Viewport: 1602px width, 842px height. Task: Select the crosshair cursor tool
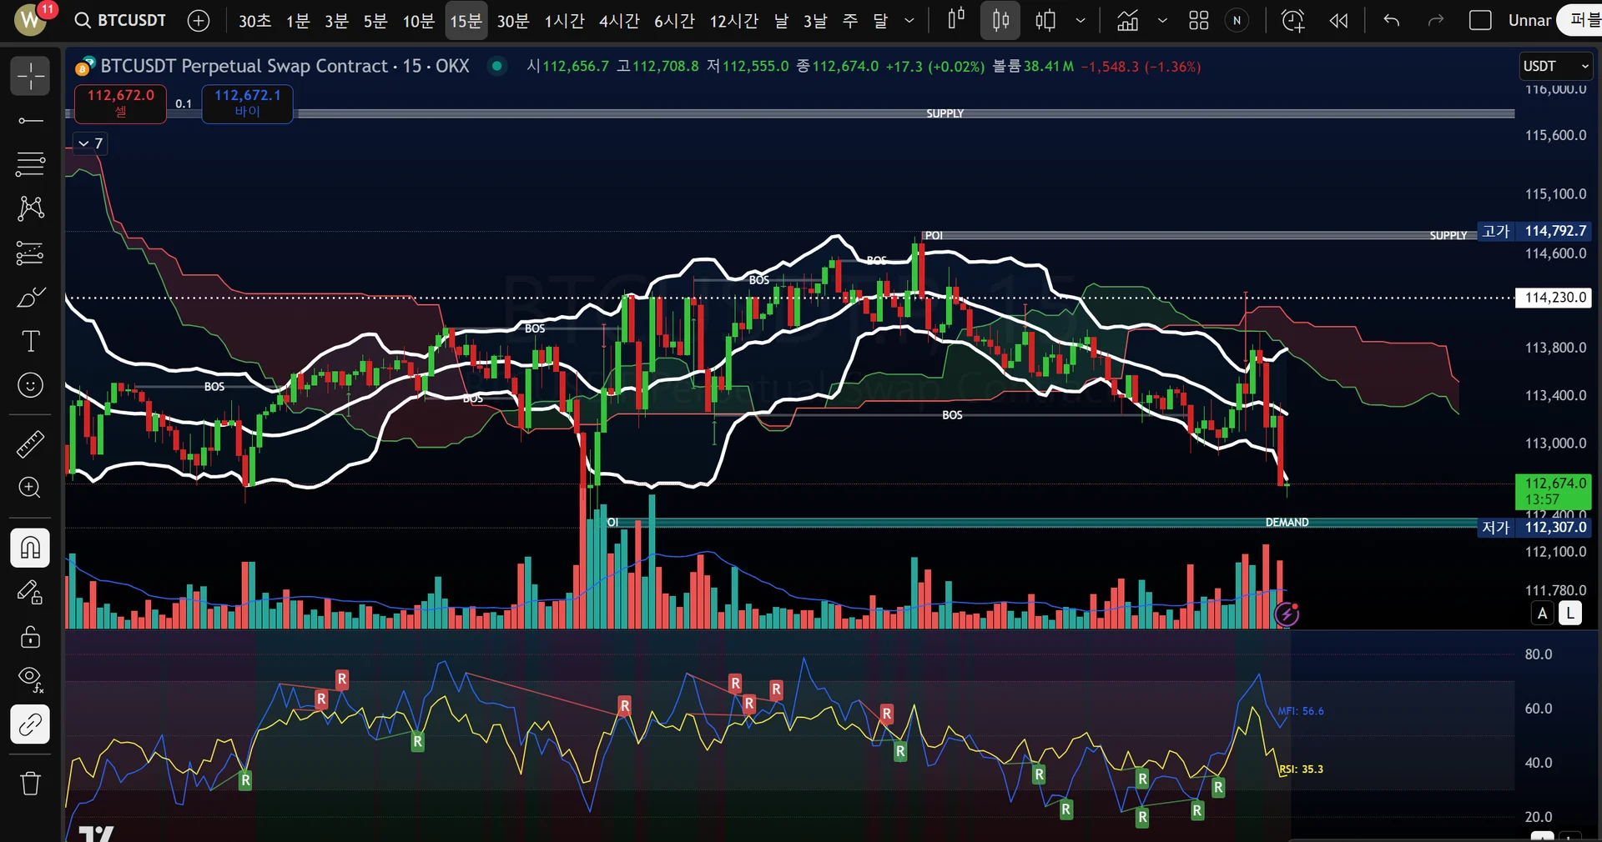coord(30,76)
